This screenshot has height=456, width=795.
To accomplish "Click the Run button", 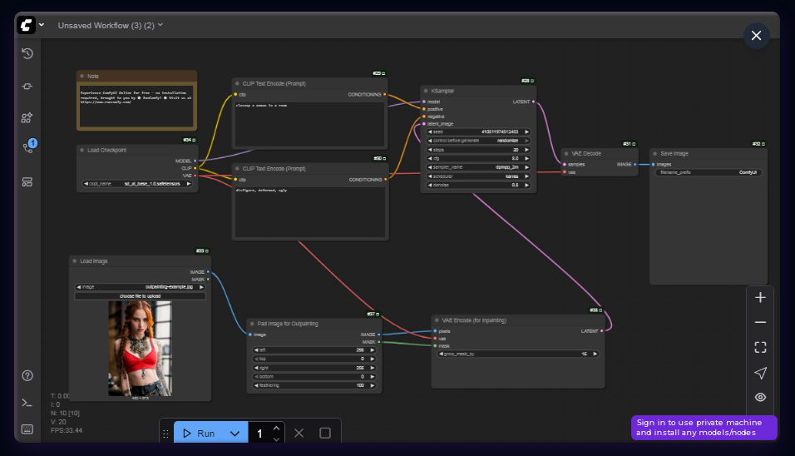I will [x=199, y=434].
